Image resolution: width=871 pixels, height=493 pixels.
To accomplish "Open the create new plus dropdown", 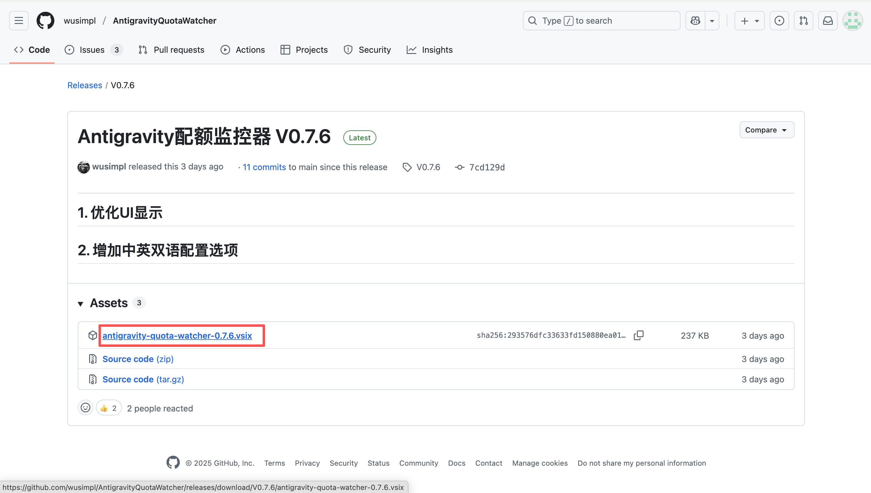I will 749,21.
